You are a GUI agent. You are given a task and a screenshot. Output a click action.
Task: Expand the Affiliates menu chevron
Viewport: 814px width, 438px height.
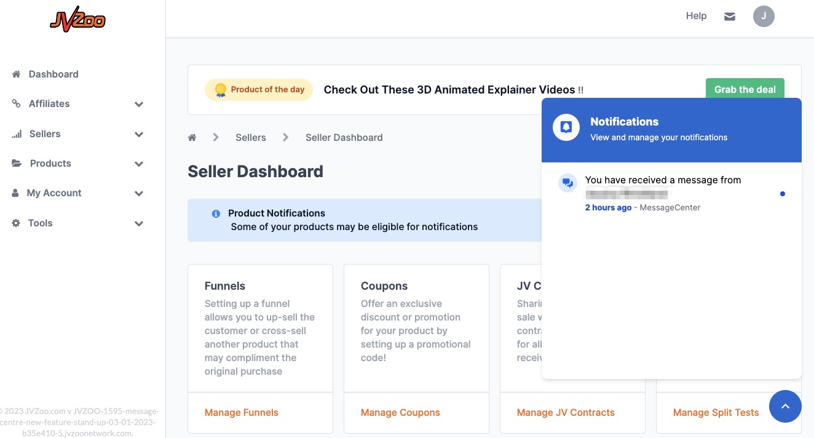click(x=139, y=104)
